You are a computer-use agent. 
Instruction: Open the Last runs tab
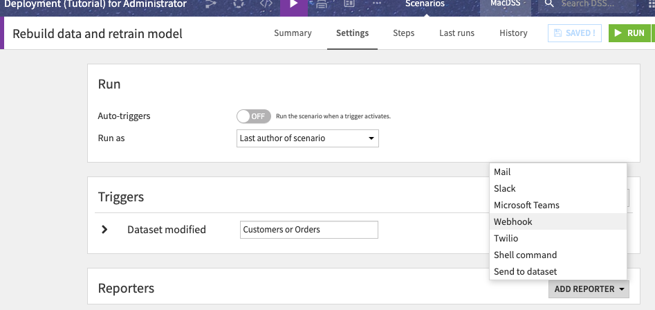[x=456, y=33]
